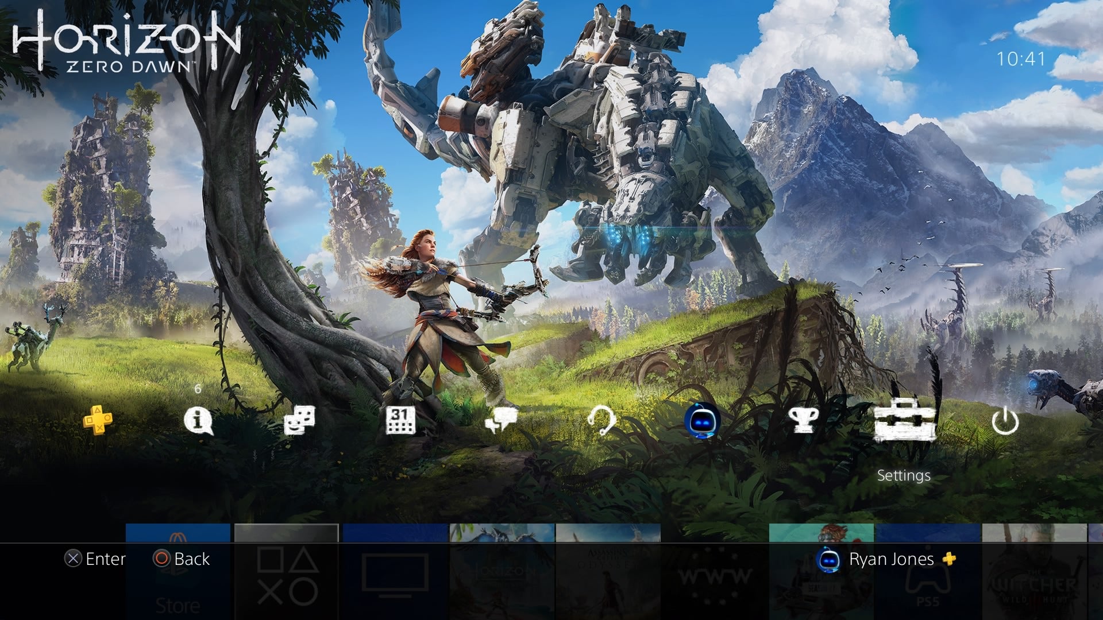Select the Settings toolbox icon
Screen dimensions: 1103x620
click(x=904, y=420)
